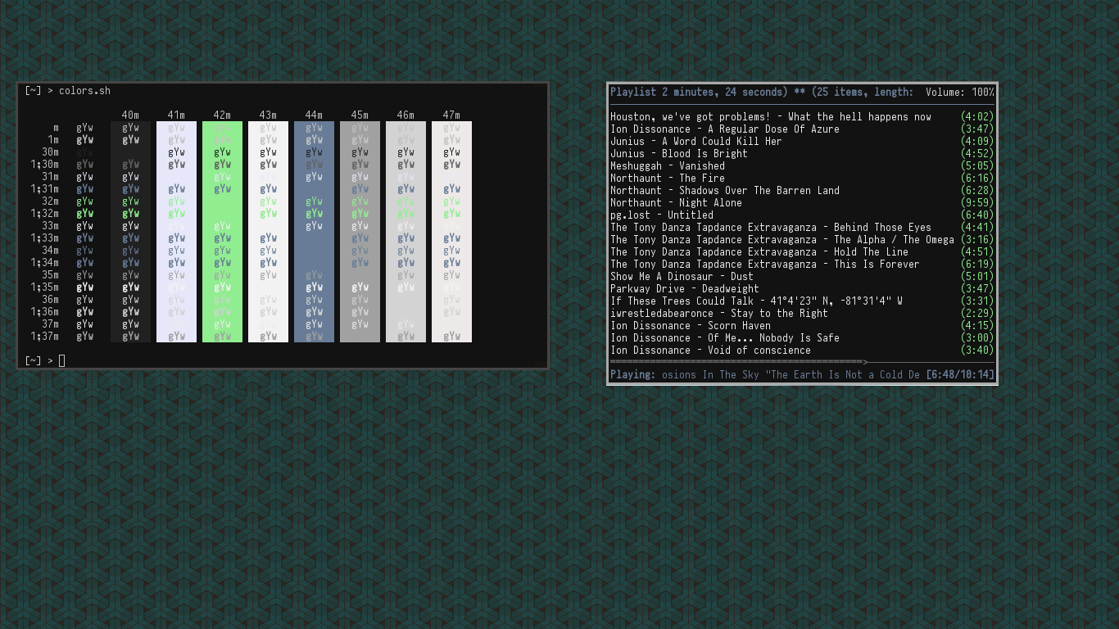Click the "46m" column header
Screen dimensions: 1119x629
(x=405, y=115)
